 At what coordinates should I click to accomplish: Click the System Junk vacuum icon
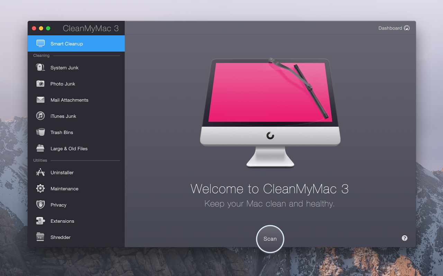pyautogui.click(x=40, y=68)
